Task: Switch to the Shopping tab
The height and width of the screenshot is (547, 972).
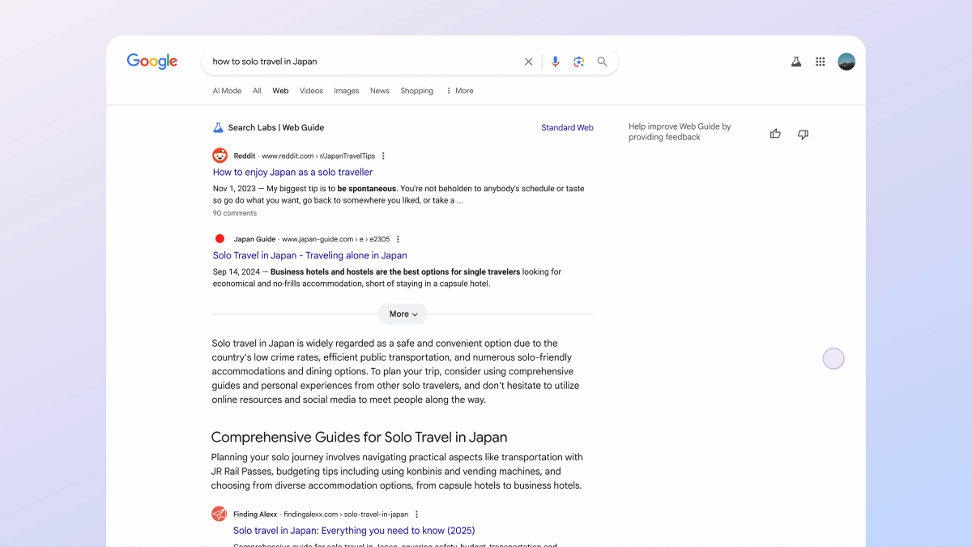Action: pos(417,91)
